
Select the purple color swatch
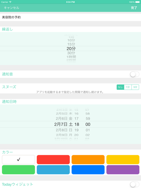[123, 170]
